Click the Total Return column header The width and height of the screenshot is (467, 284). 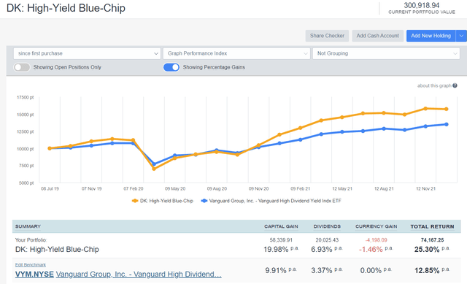point(432,226)
